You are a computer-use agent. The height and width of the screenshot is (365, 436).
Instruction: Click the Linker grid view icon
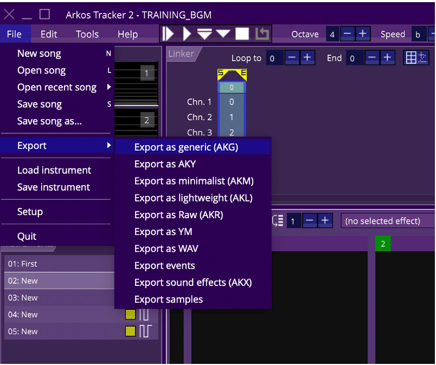416,57
